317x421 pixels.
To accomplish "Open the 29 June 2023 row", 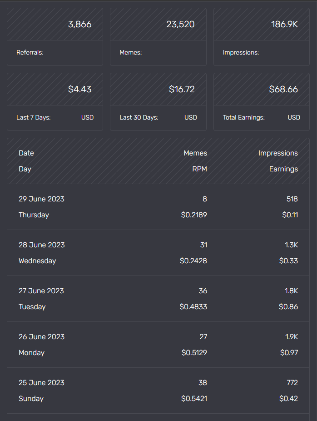I will [x=41, y=199].
